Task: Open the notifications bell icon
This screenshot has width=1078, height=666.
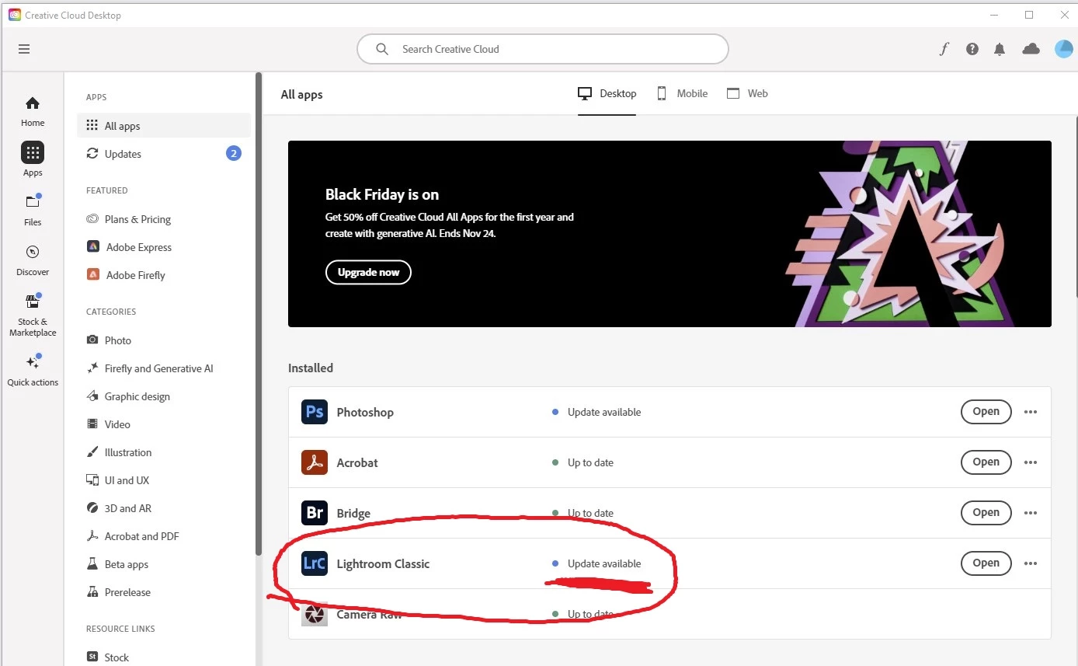Action: [x=1000, y=49]
